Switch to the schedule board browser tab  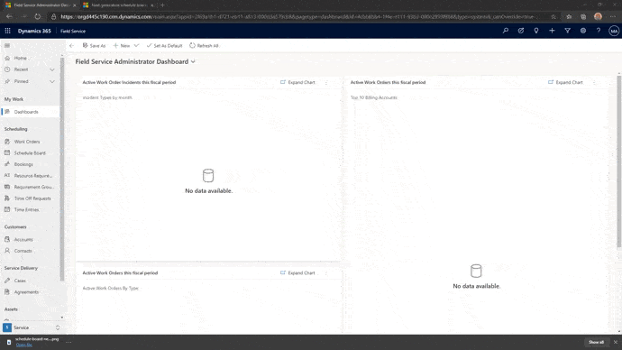coord(119,5)
